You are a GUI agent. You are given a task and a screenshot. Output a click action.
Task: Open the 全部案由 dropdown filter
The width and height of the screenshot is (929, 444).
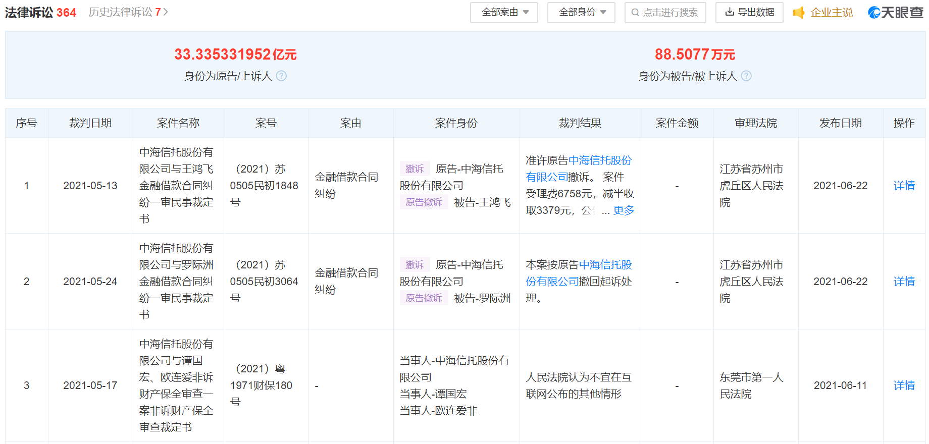[504, 13]
